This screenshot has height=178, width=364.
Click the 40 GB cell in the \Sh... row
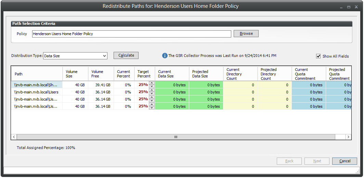click(x=76, y=85)
